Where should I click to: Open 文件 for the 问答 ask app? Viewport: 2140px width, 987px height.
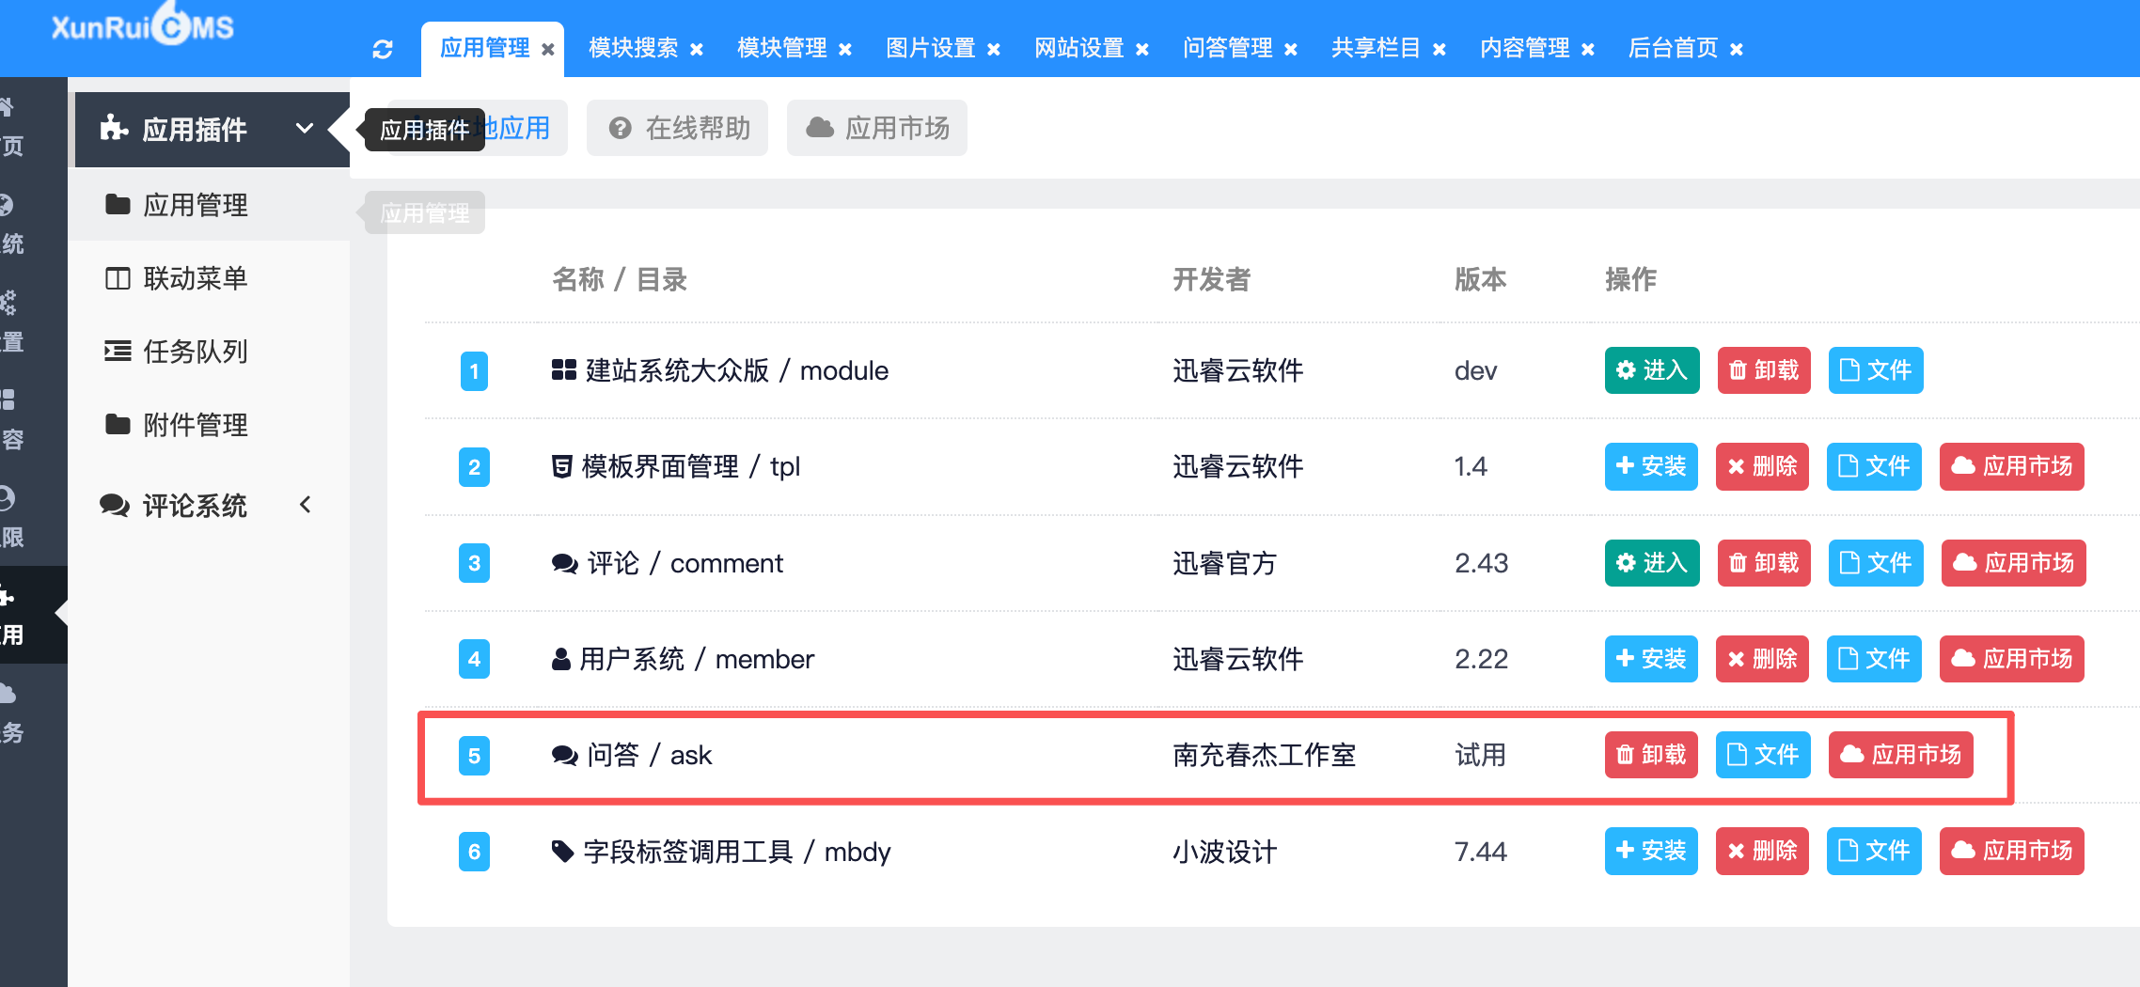coord(1762,755)
